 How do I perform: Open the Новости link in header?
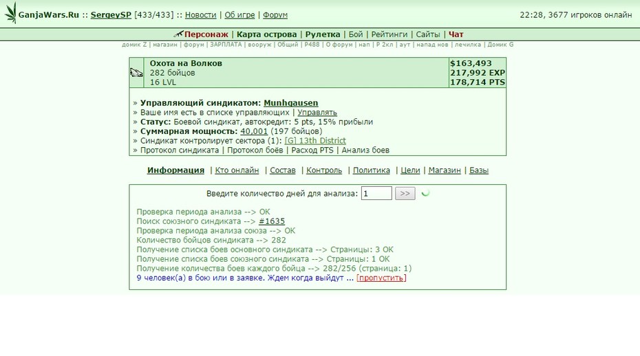(x=200, y=14)
